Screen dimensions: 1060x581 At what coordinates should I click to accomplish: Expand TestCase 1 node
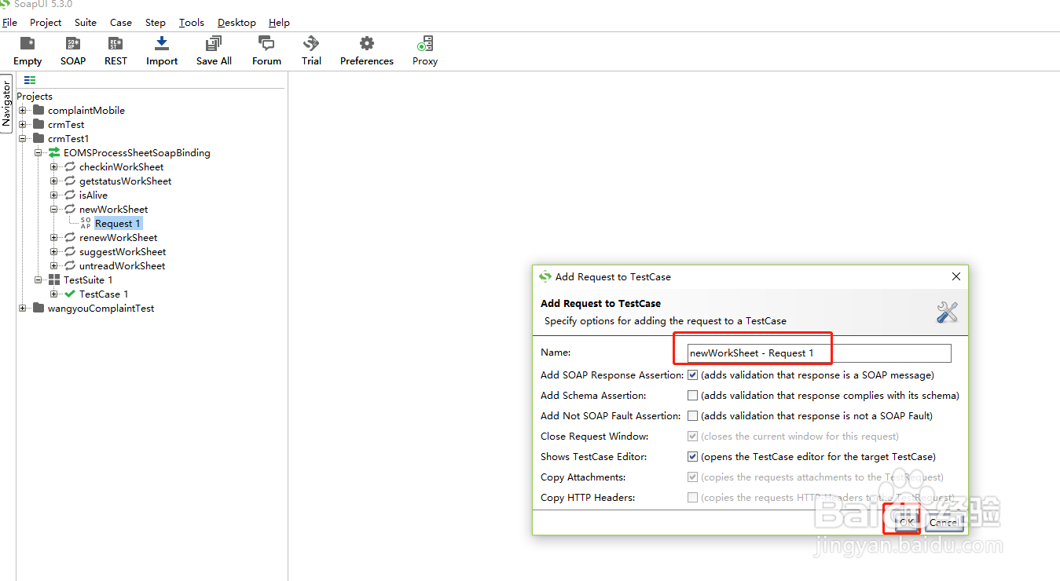(54, 294)
